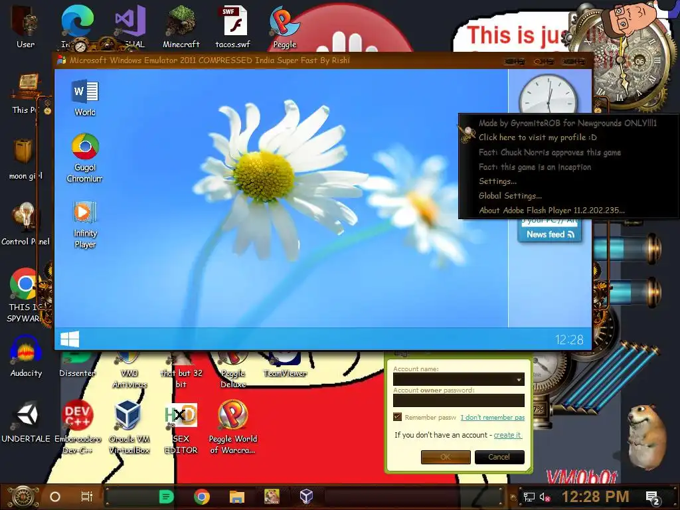Launch Audacity from the desktop
680x510 pixels.
point(26,356)
